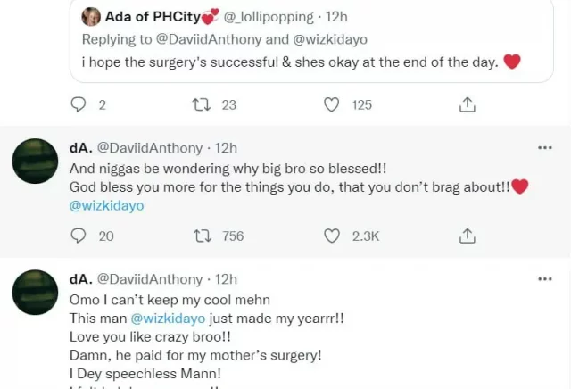Open 12h timestamp on 'big bro' tweet
571x389 pixels.
click(227, 147)
